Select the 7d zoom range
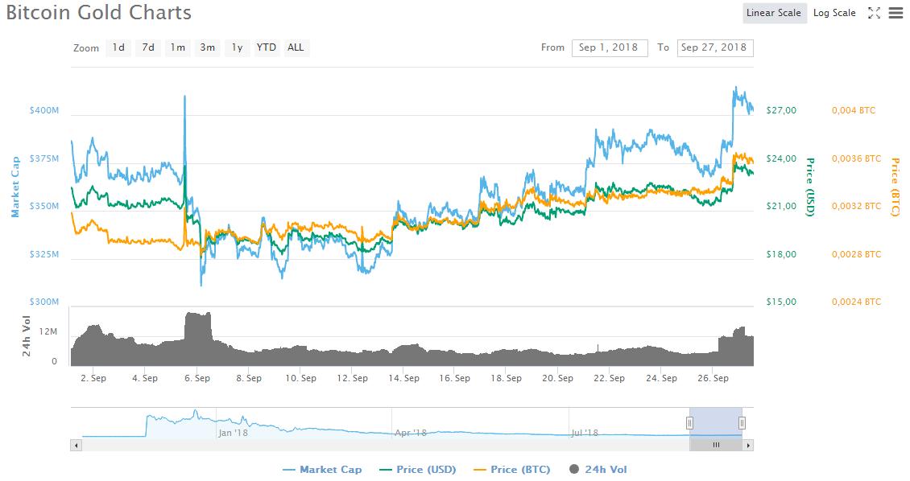This screenshot has height=481, width=910. click(x=148, y=47)
